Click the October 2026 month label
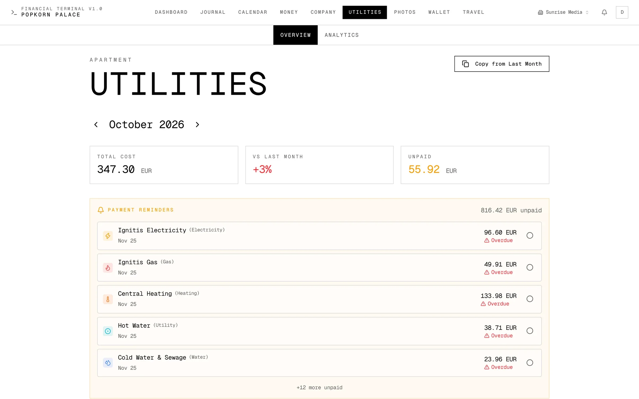 [x=147, y=124]
